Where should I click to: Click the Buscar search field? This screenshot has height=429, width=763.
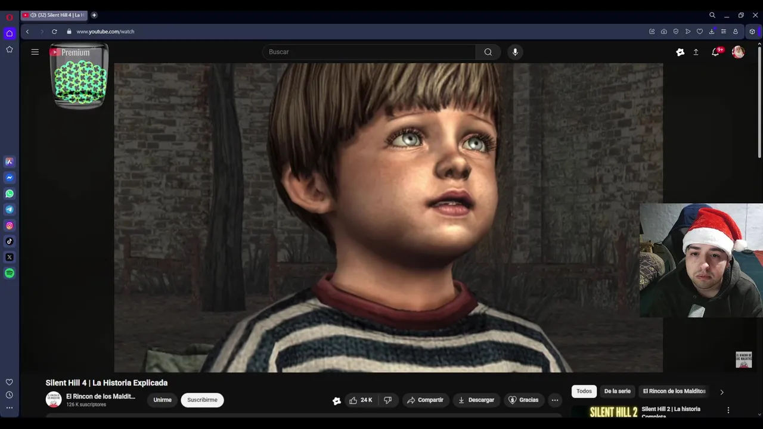tap(369, 52)
